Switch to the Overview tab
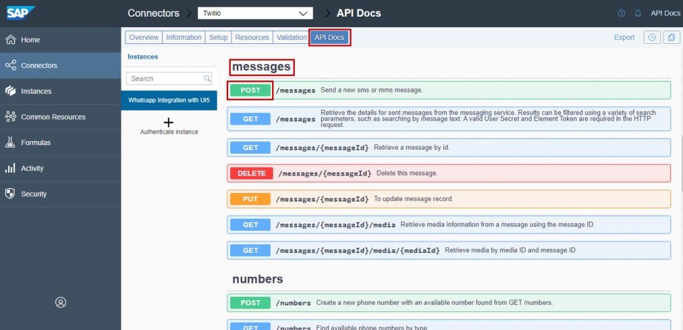Image resolution: width=683 pixels, height=330 pixels. tap(144, 37)
